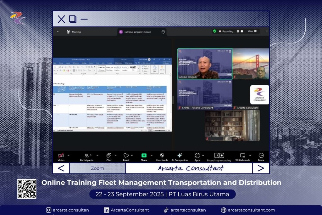Expand the Participants options arrow
This screenshot has width=322, height=215.
[97, 155]
